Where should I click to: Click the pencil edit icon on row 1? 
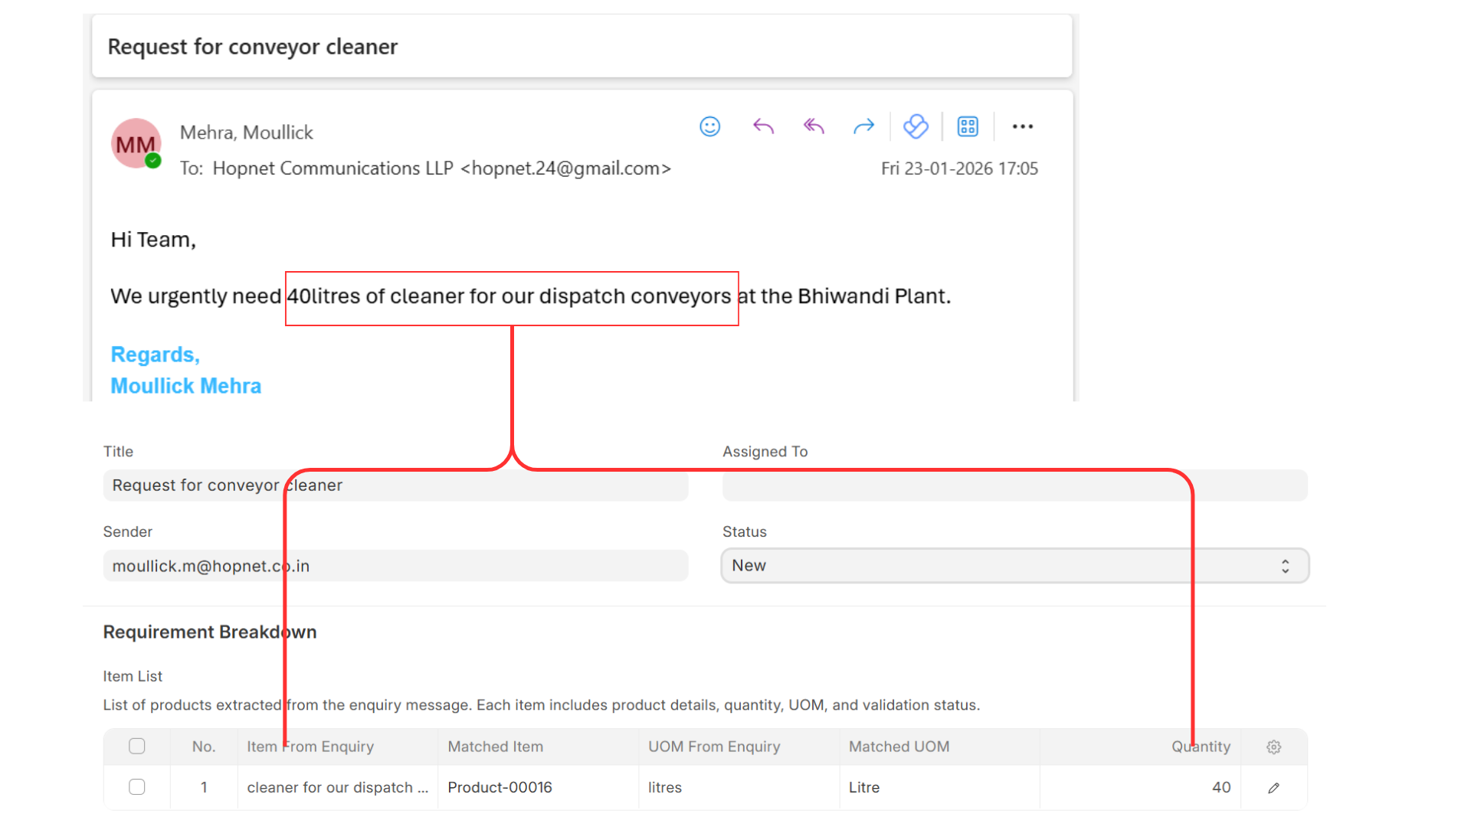point(1273,787)
